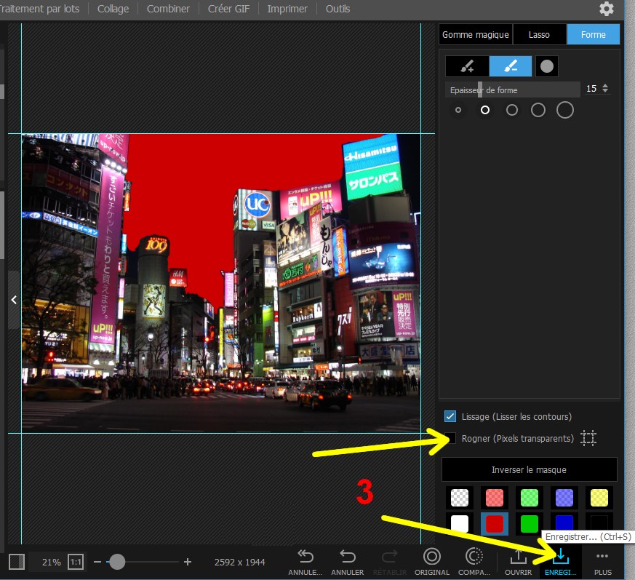Select the largest brush size circle
Image resolution: width=635 pixels, height=580 pixels.
565,110
